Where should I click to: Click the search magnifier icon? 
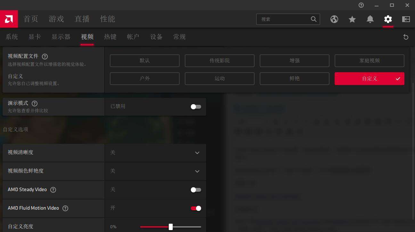click(x=313, y=19)
